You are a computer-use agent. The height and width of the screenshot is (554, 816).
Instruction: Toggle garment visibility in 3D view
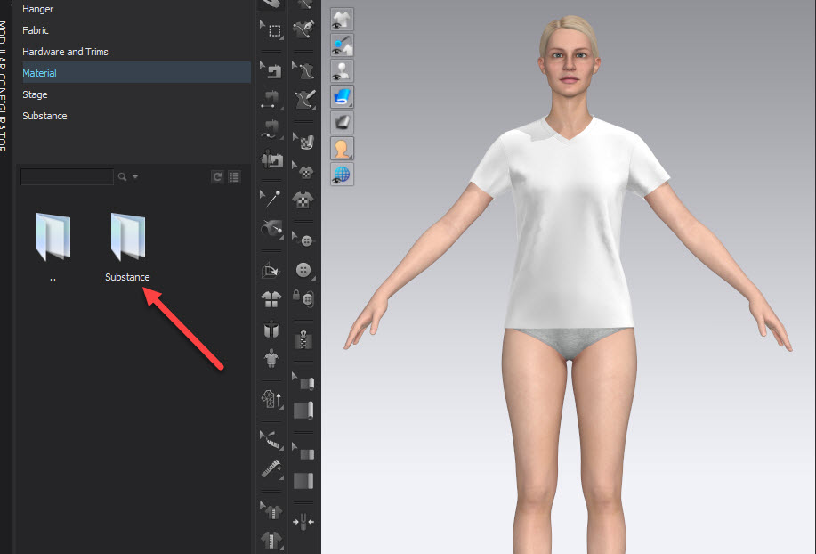pyautogui.click(x=343, y=20)
